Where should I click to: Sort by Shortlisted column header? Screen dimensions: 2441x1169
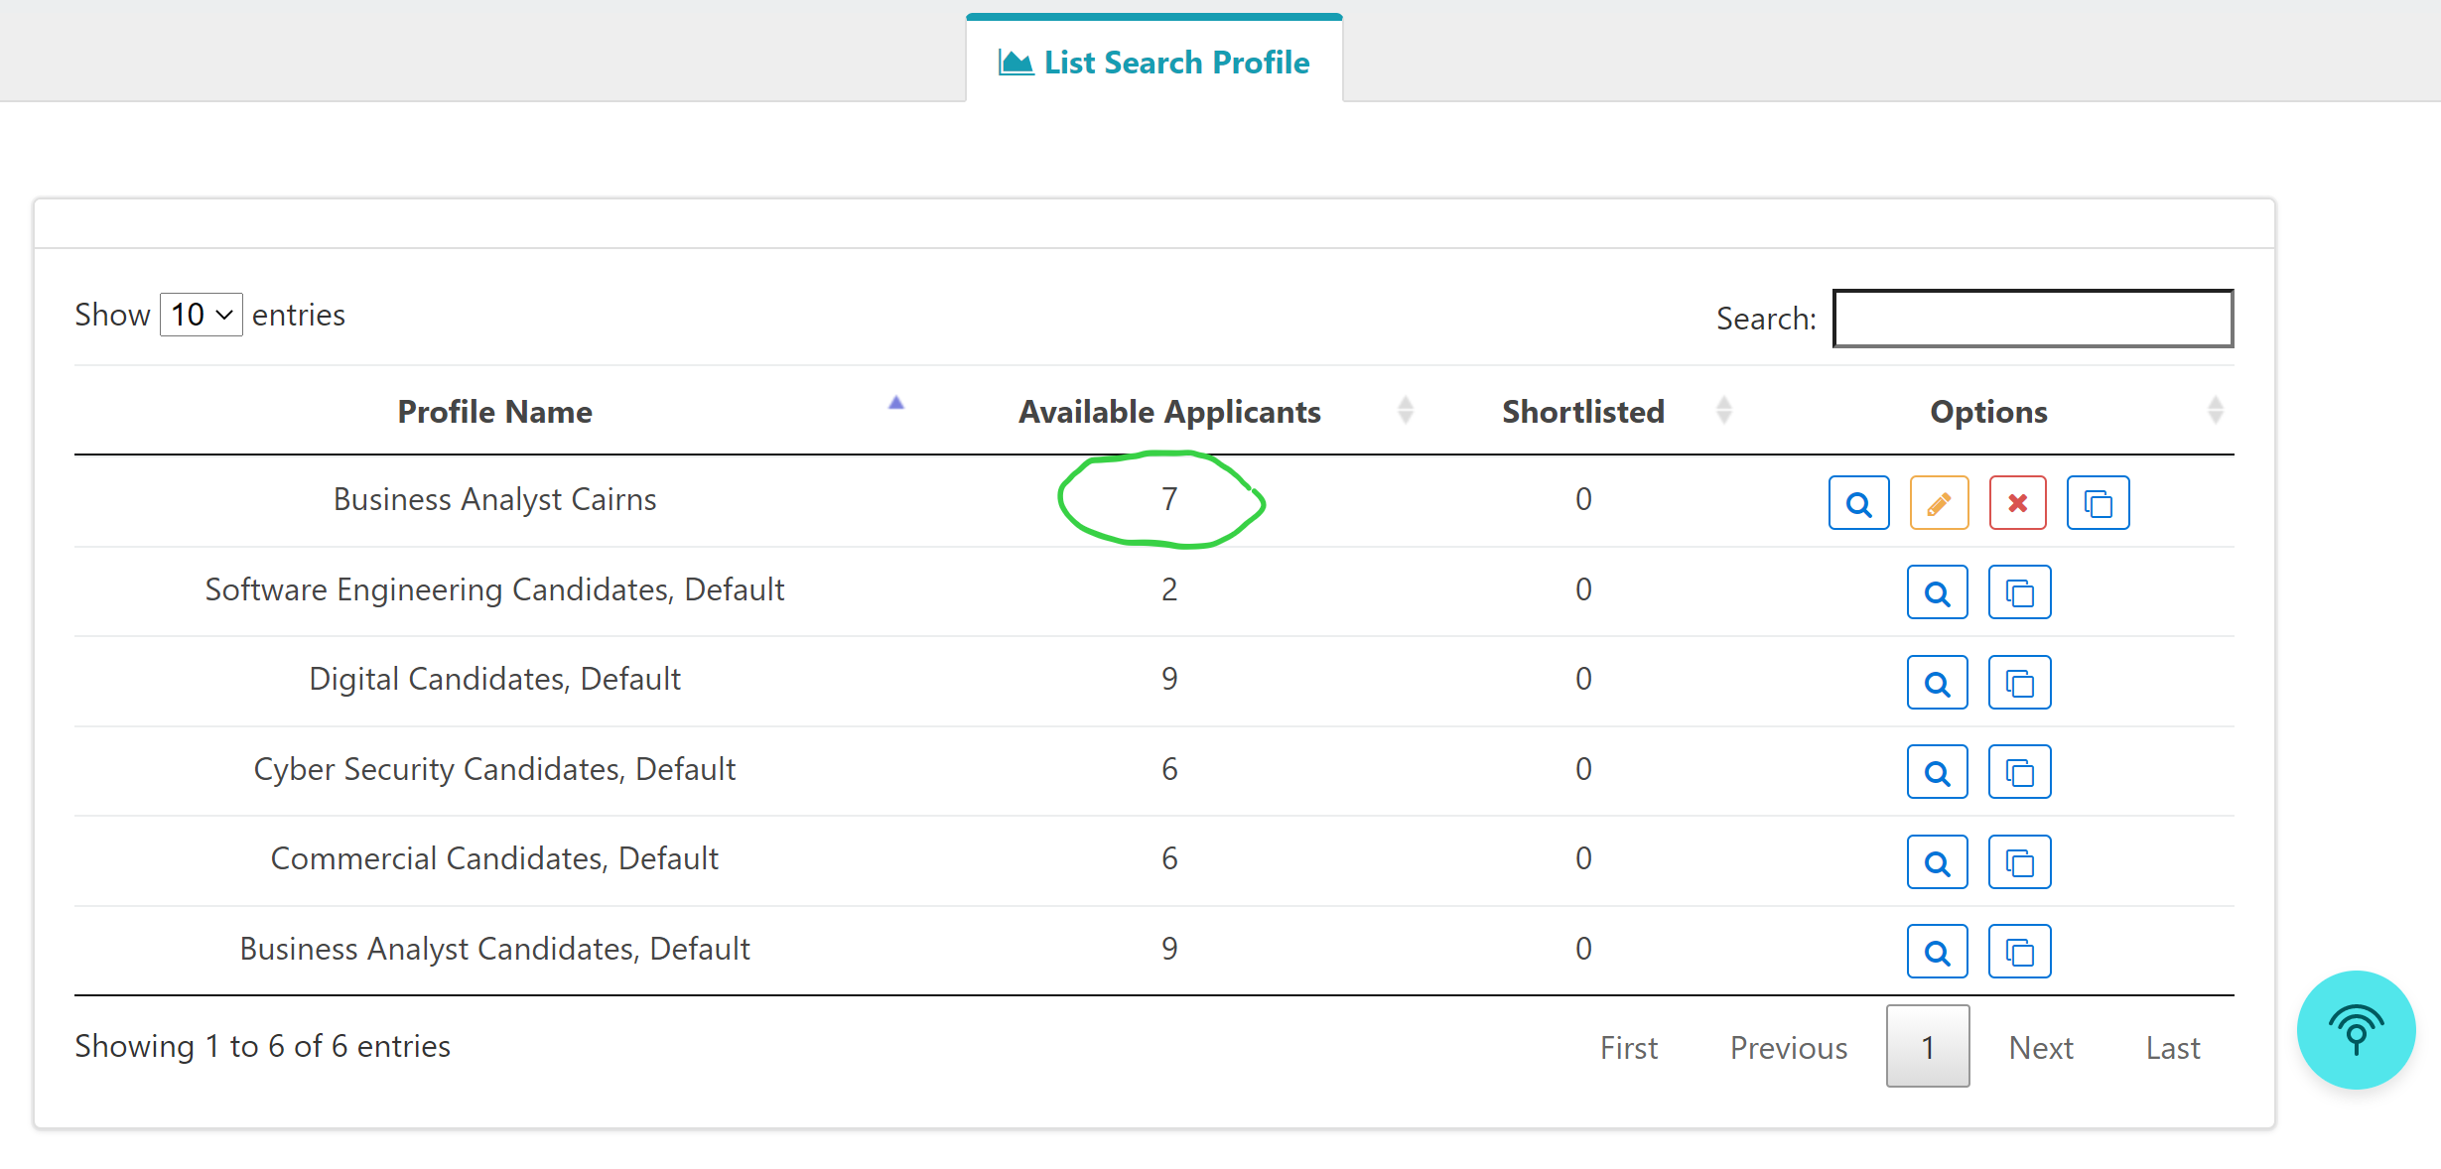pyautogui.click(x=1582, y=411)
